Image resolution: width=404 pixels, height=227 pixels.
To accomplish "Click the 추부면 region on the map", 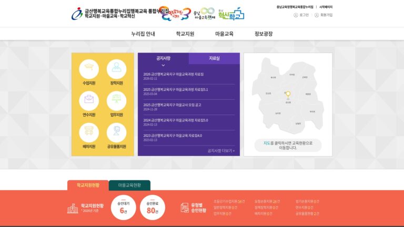I will [292, 75].
